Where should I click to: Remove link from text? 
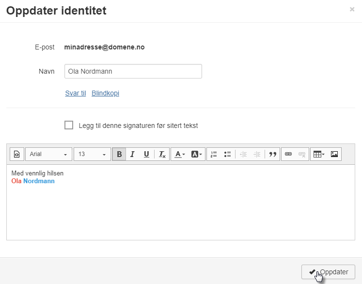pyautogui.click(x=302, y=154)
